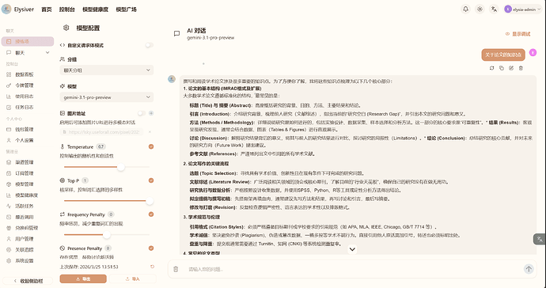This screenshot has height=288, width=546.
Task: Open 活跃任务 in the sidebar
Action: (25, 207)
